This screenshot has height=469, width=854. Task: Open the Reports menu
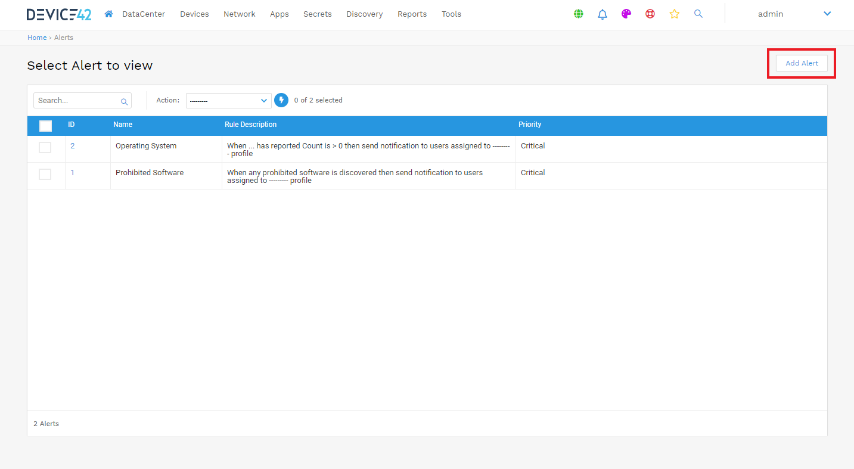point(412,14)
